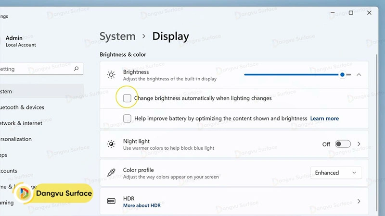
Task: Open Night light settings via chevron
Action: pyautogui.click(x=359, y=144)
